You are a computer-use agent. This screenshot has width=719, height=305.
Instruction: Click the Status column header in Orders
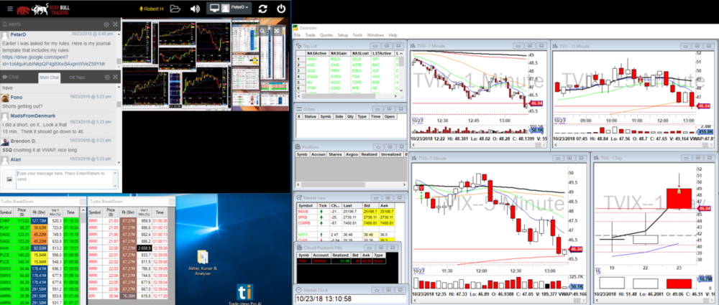(311, 117)
